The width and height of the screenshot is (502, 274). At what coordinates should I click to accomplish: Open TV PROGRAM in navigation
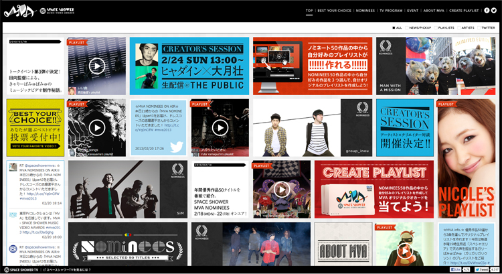[x=391, y=11]
